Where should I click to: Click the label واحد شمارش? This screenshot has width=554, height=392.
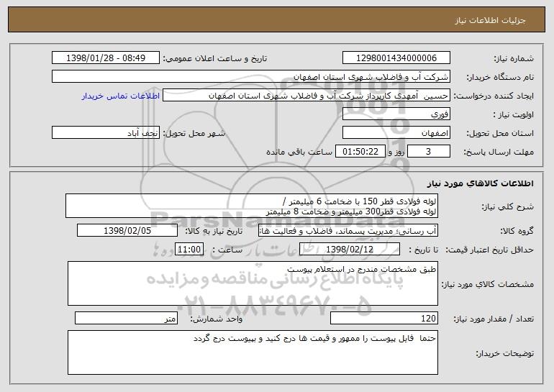tap(217, 319)
